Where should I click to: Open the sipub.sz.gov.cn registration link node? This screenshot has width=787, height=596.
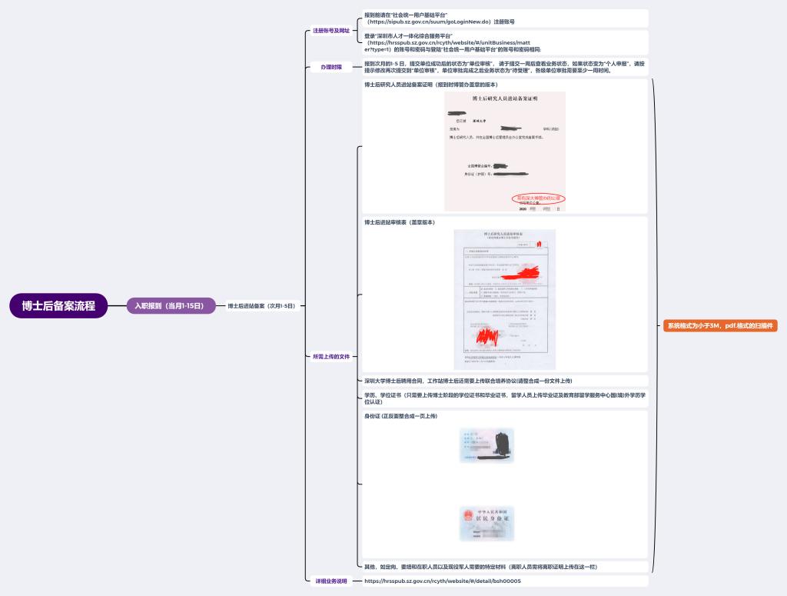440,18
